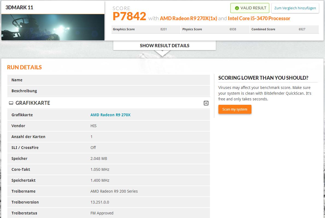325x218 pixels.
Task: Click the GRAFIKKARTE section heading
Action: click(x=33, y=103)
